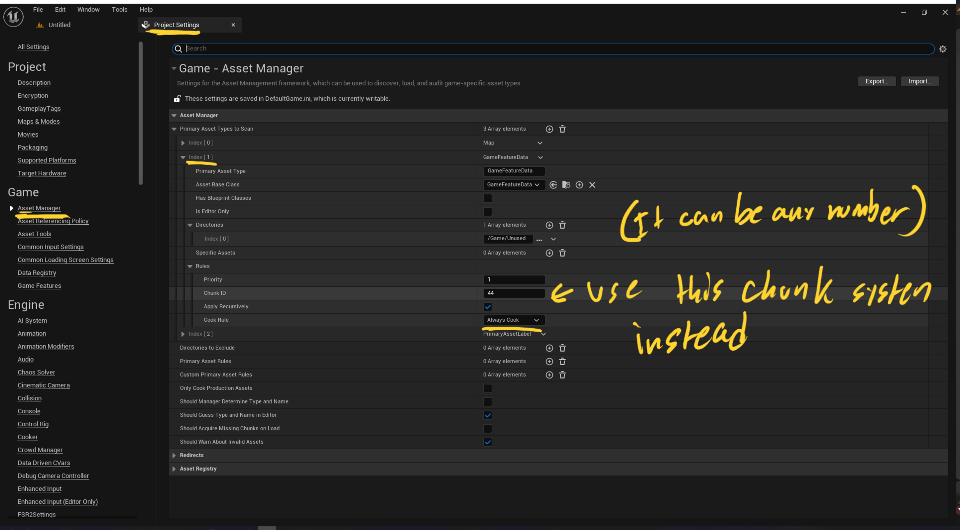Add element to Primary Asset Types to Scan
The width and height of the screenshot is (960, 530).
pyautogui.click(x=549, y=129)
